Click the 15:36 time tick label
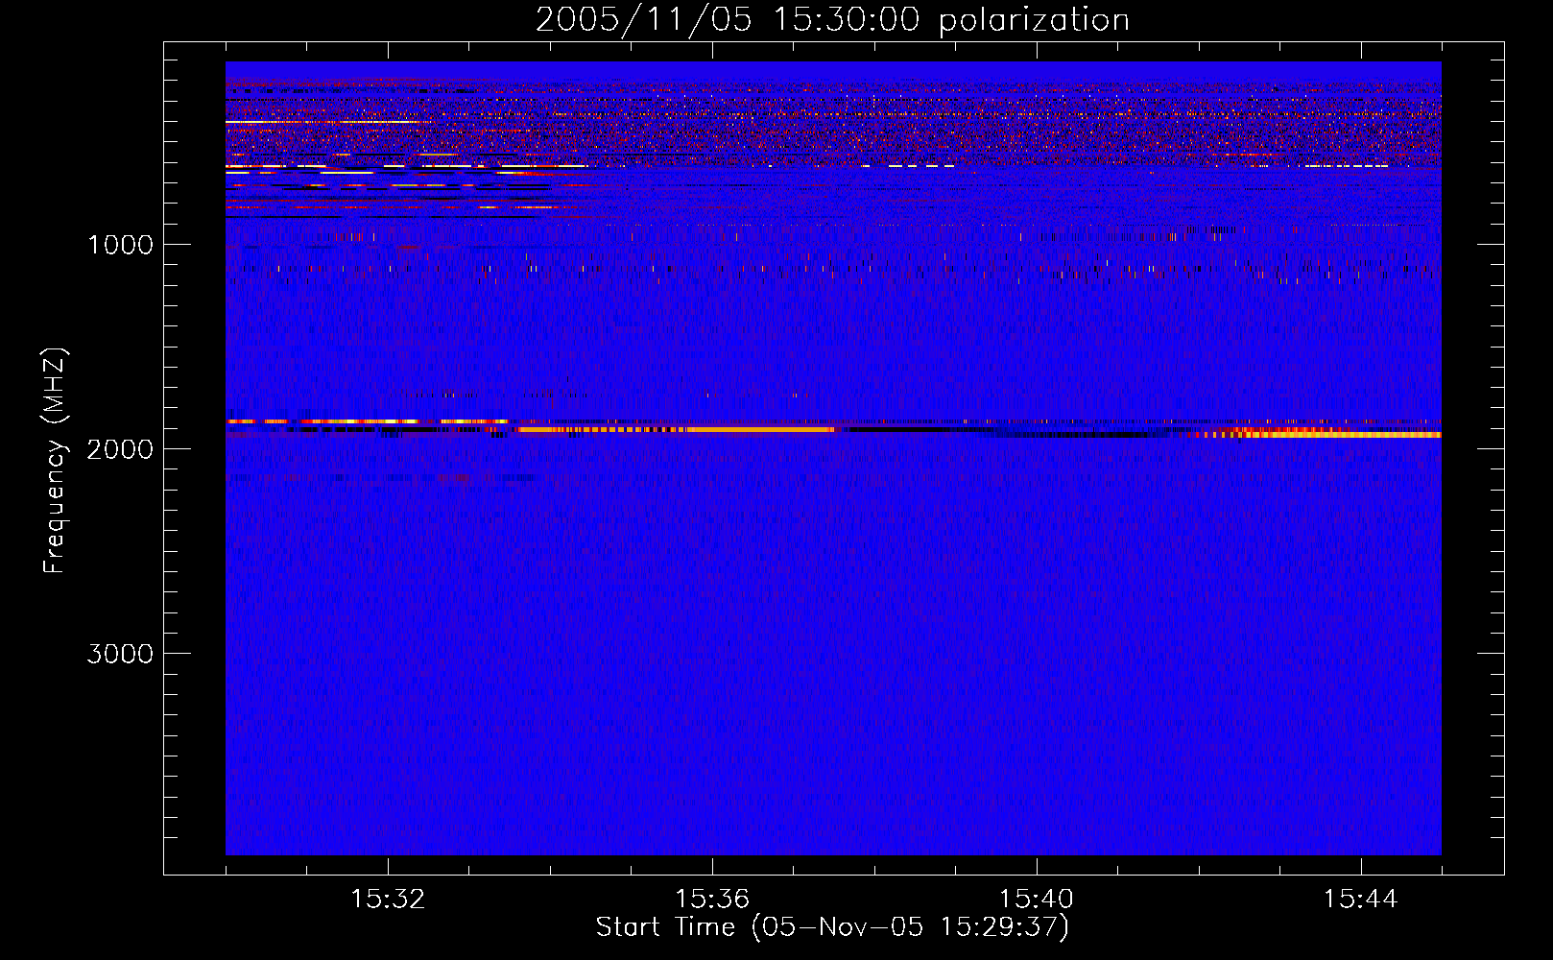1553x960 pixels. 712,900
